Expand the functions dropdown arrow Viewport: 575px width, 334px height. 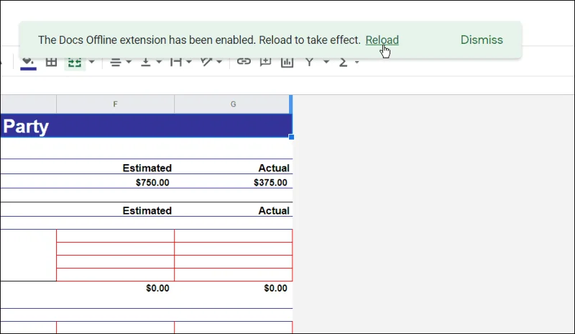356,62
